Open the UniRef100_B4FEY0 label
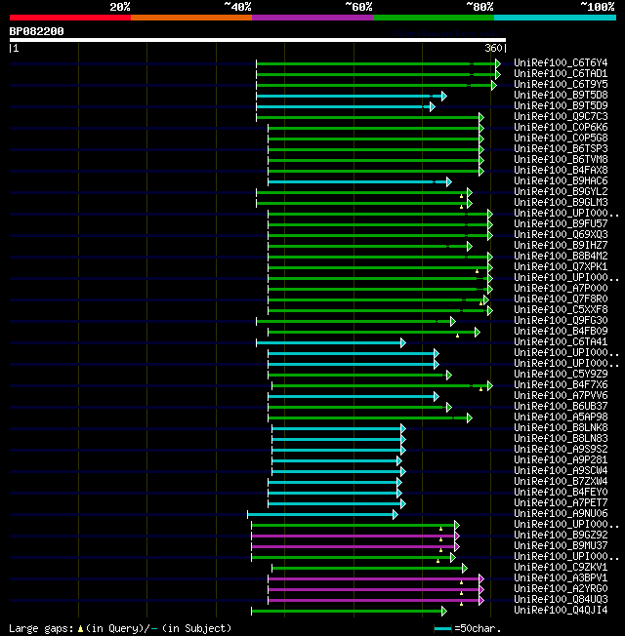Image resolution: width=625 pixels, height=636 pixels. pyautogui.click(x=561, y=492)
